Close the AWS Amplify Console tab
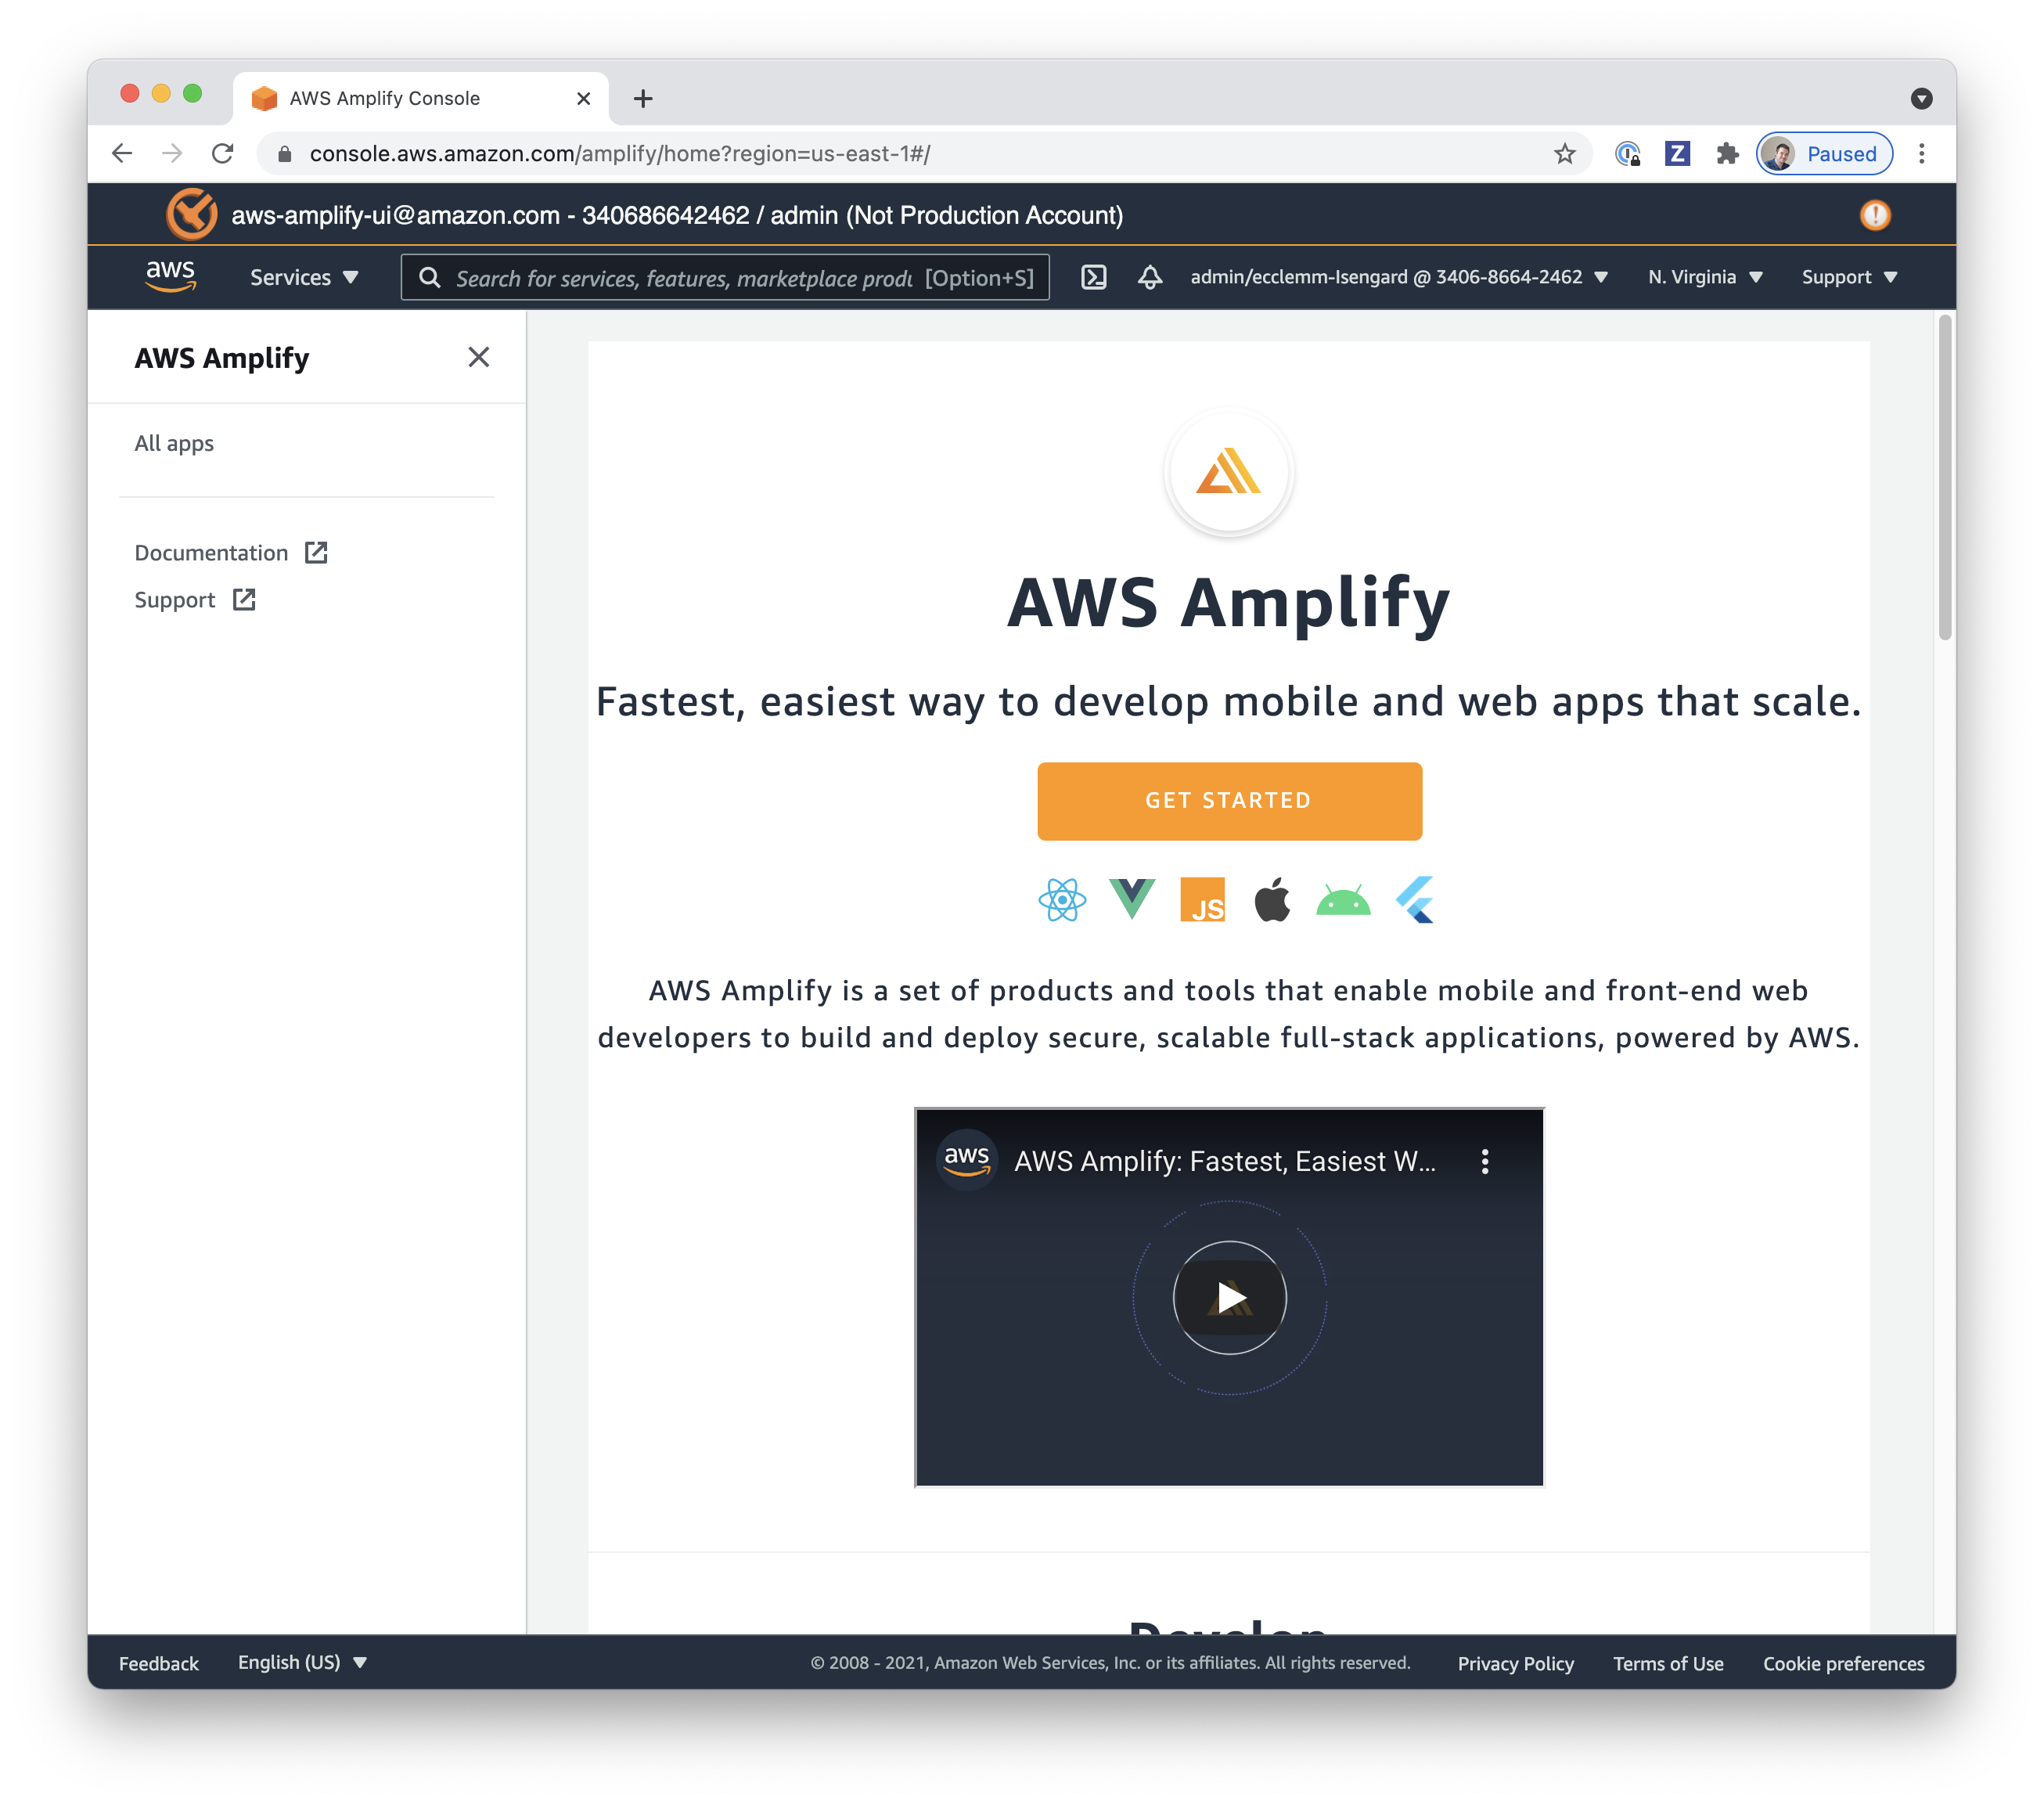Screen dimensions: 2044x1805 point(584,98)
